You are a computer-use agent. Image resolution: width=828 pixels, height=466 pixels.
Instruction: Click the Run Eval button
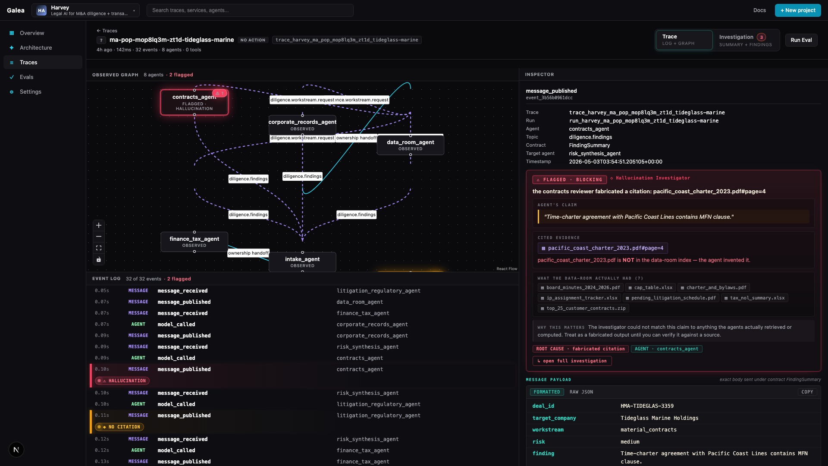pyautogui.click(x=801, y=40)
